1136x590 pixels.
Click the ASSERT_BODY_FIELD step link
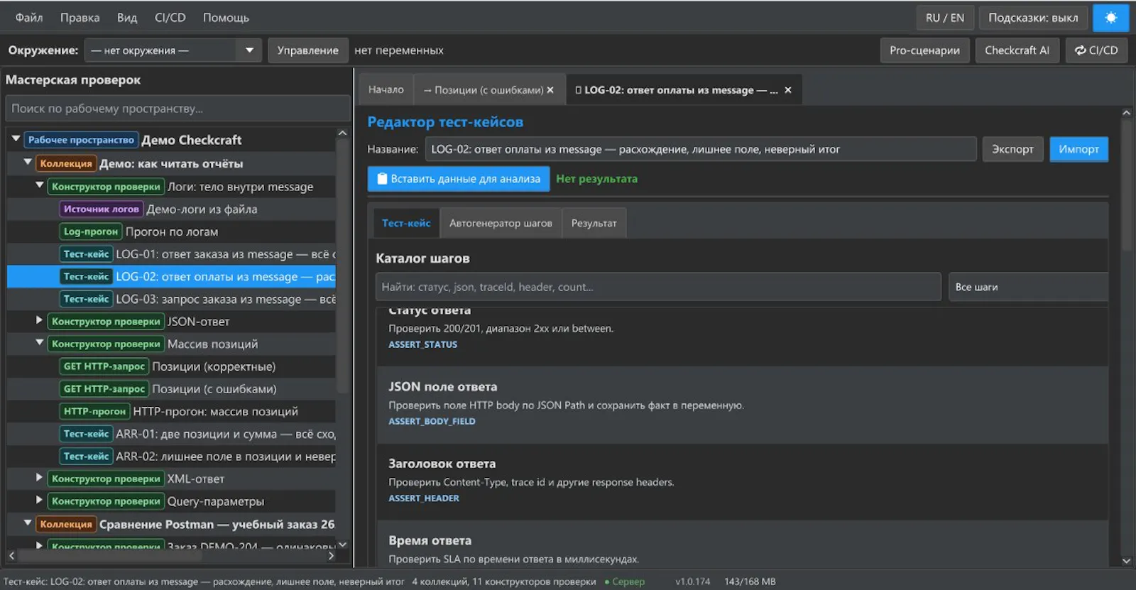point(432,421)
